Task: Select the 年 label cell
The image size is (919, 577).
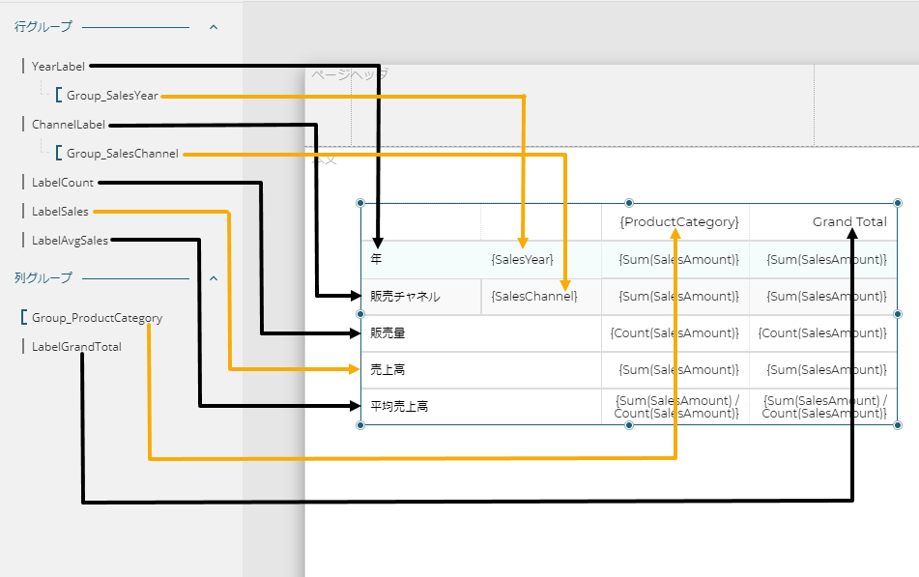Action: pyautogui.click(x=420, y=259)
